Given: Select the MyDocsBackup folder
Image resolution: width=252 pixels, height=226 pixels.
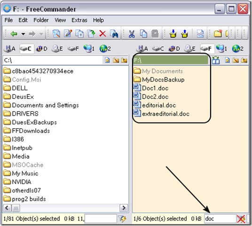Looking at the screenshot, I should [159, 80].
